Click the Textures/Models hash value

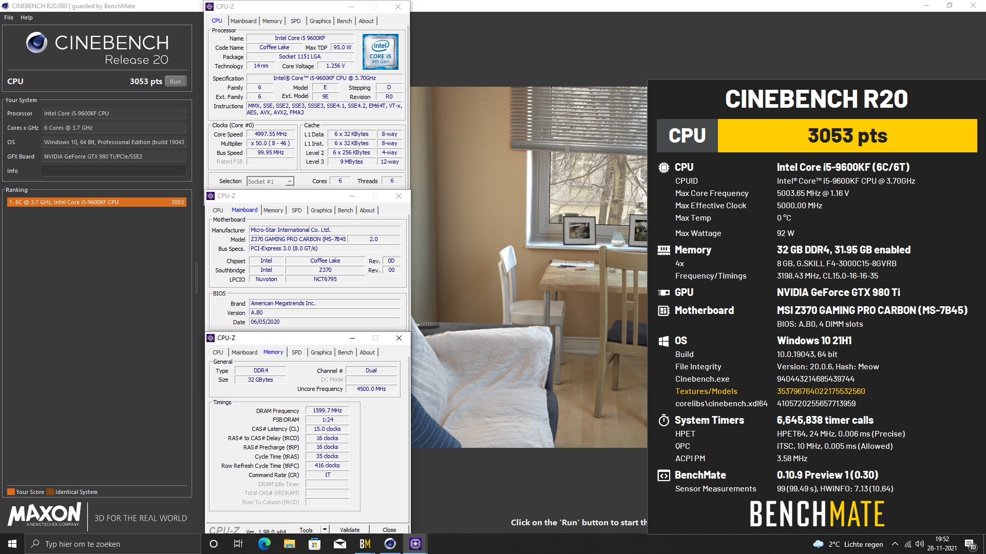point(821,391)
